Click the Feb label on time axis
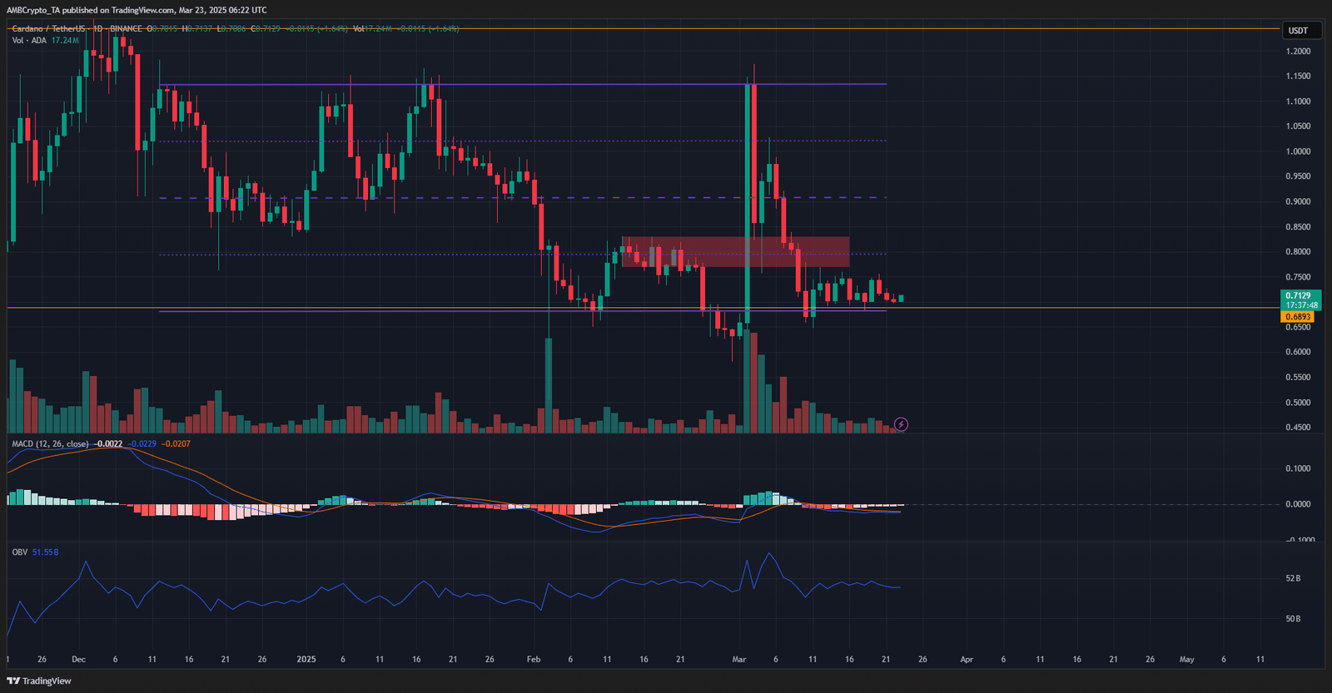 (534, 660)
